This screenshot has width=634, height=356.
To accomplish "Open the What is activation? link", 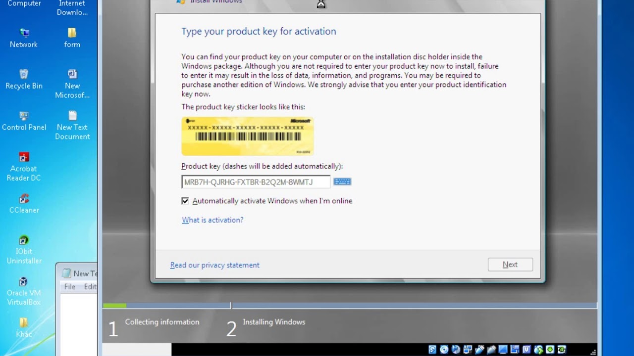I will [x=212, y=220].
